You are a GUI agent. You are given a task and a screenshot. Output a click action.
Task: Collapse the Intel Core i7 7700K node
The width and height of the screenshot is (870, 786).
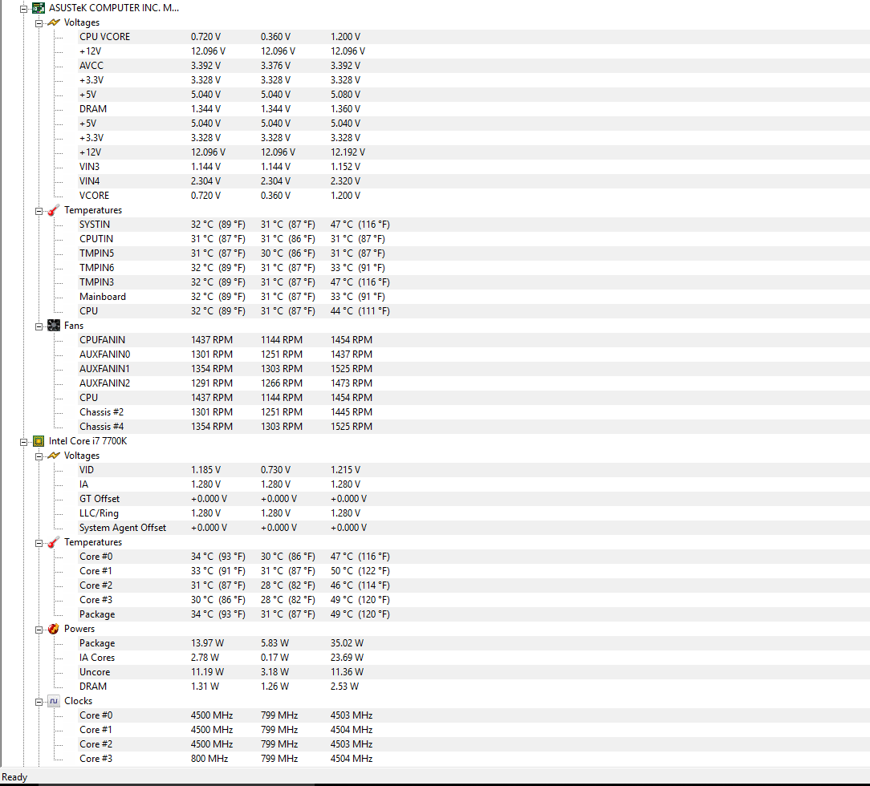23,442
